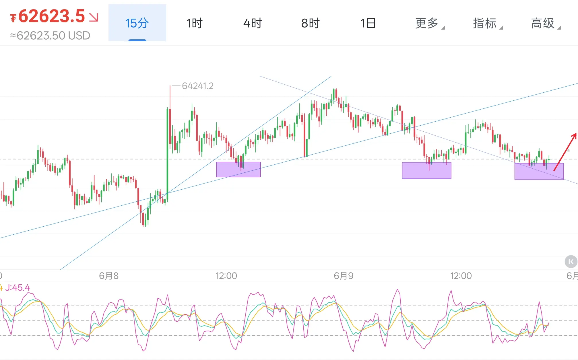Select the 15分 timeframe tab
The width and height of the screenshot is (578, 360).
coord(137,23)
